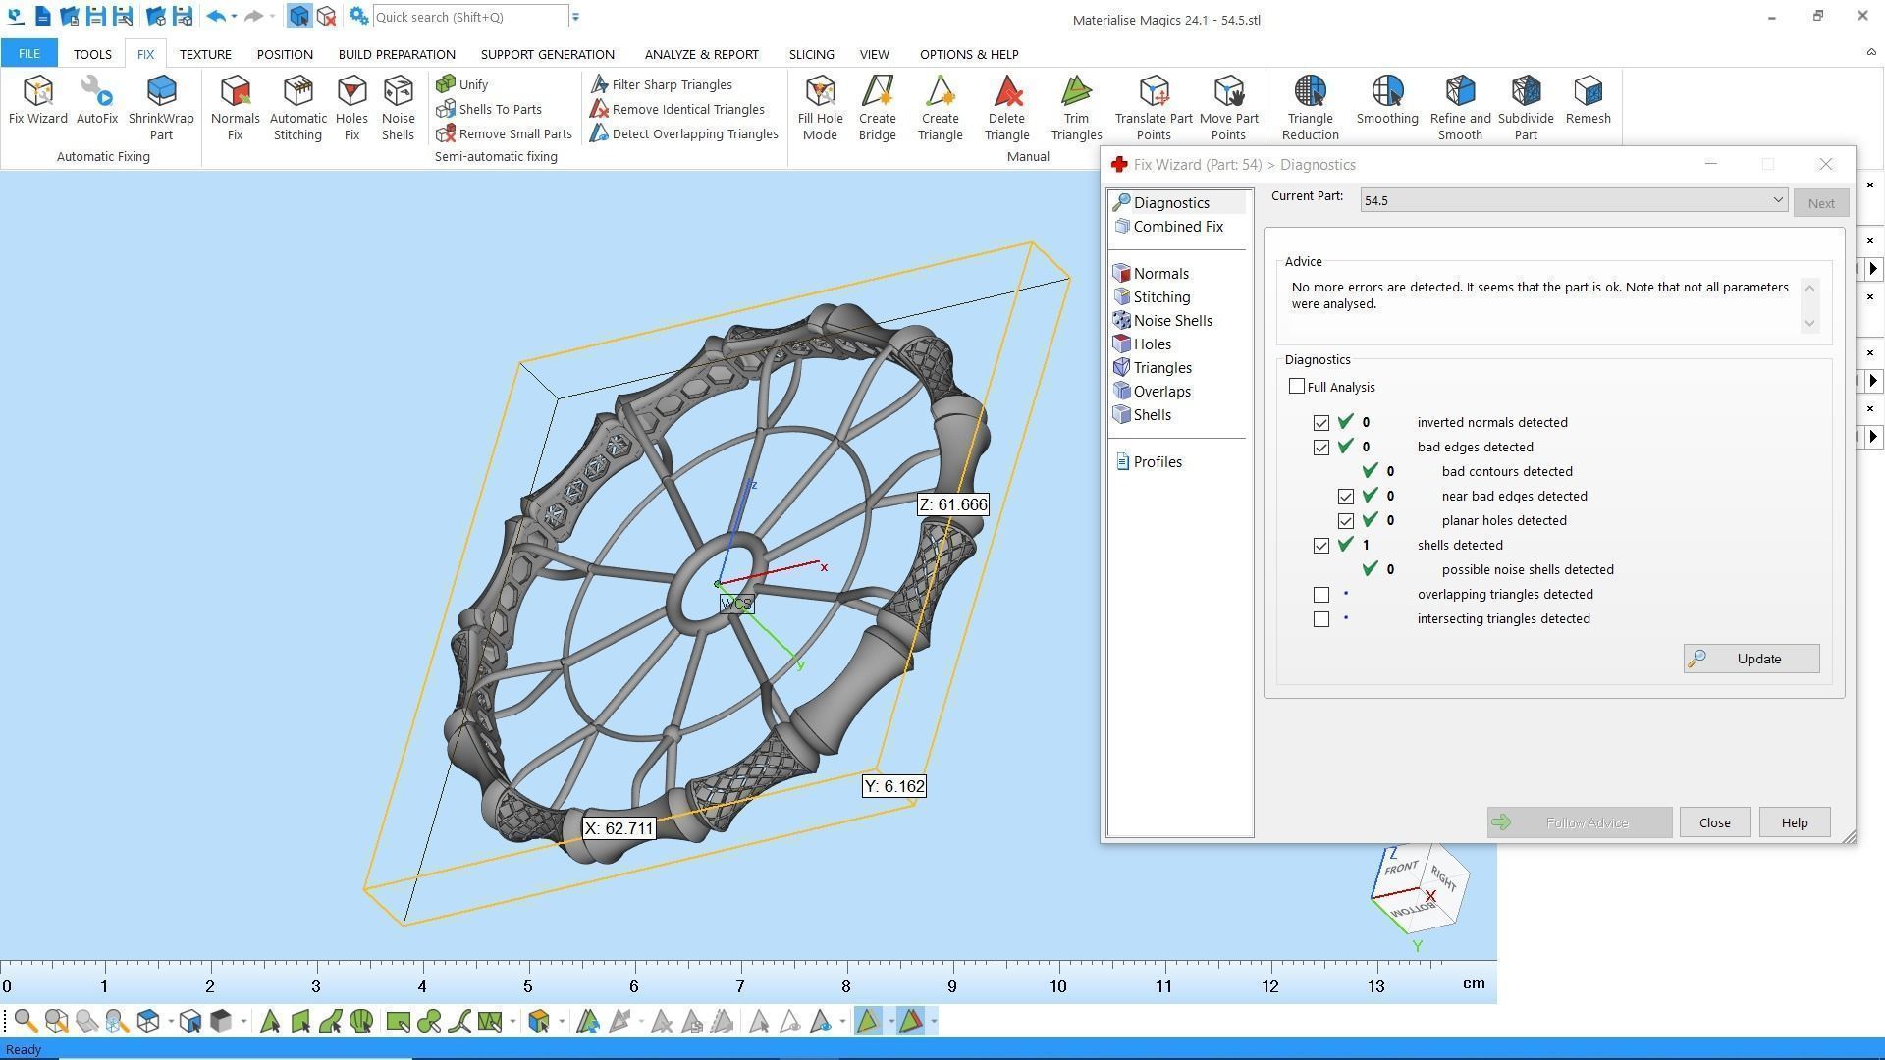This screenshot has height=1060, width=1885.
Task: Uncheck inverted normals detected checkbox
Action: [1321, 423]
